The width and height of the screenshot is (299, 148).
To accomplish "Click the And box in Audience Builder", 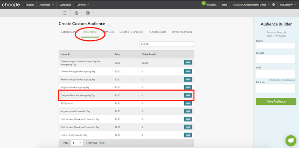I will pos(275,73).
